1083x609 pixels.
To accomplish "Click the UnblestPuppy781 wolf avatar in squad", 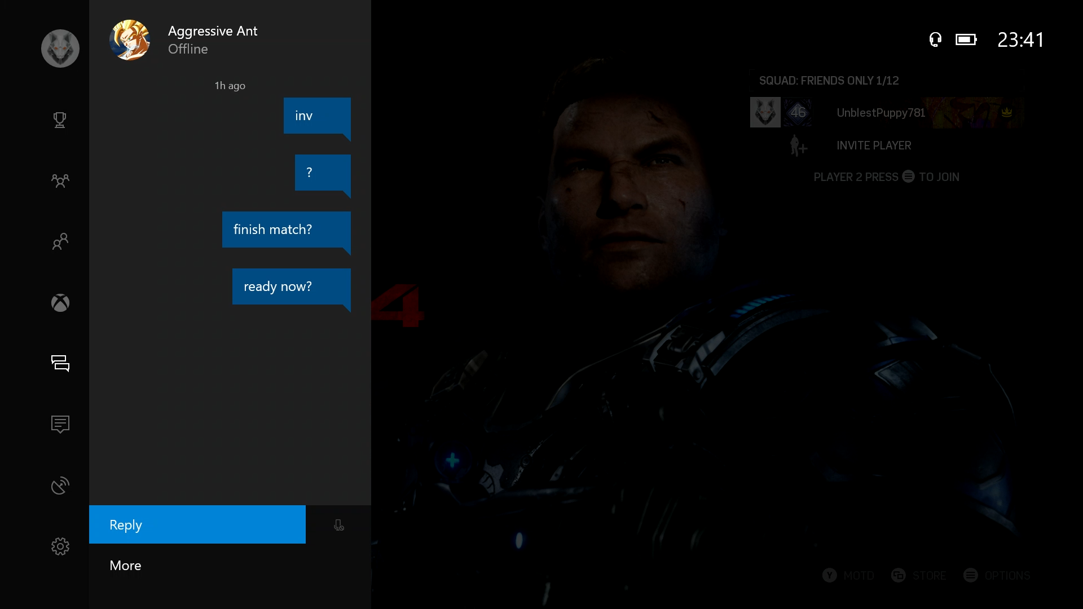I will 765,112.
